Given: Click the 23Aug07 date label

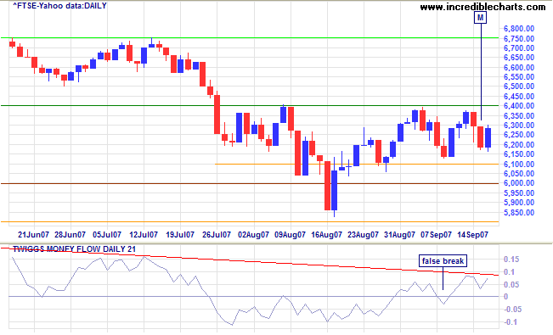Looking at the screenshot, I should pyautogui.click(x=363, y=235).
